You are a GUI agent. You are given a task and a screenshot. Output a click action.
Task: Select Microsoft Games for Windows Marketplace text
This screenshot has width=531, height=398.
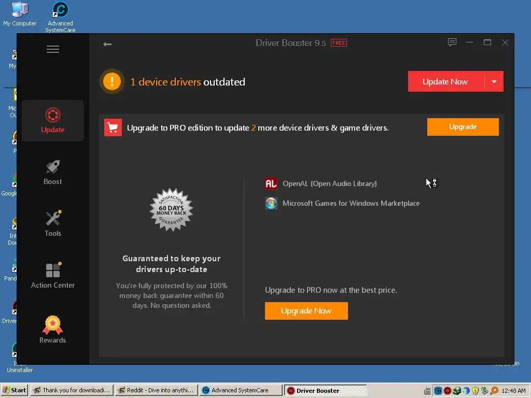point(351,203)
